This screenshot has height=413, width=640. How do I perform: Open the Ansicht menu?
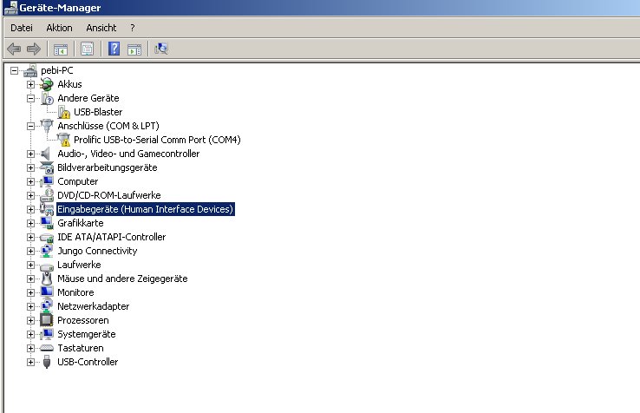point(101,28)
